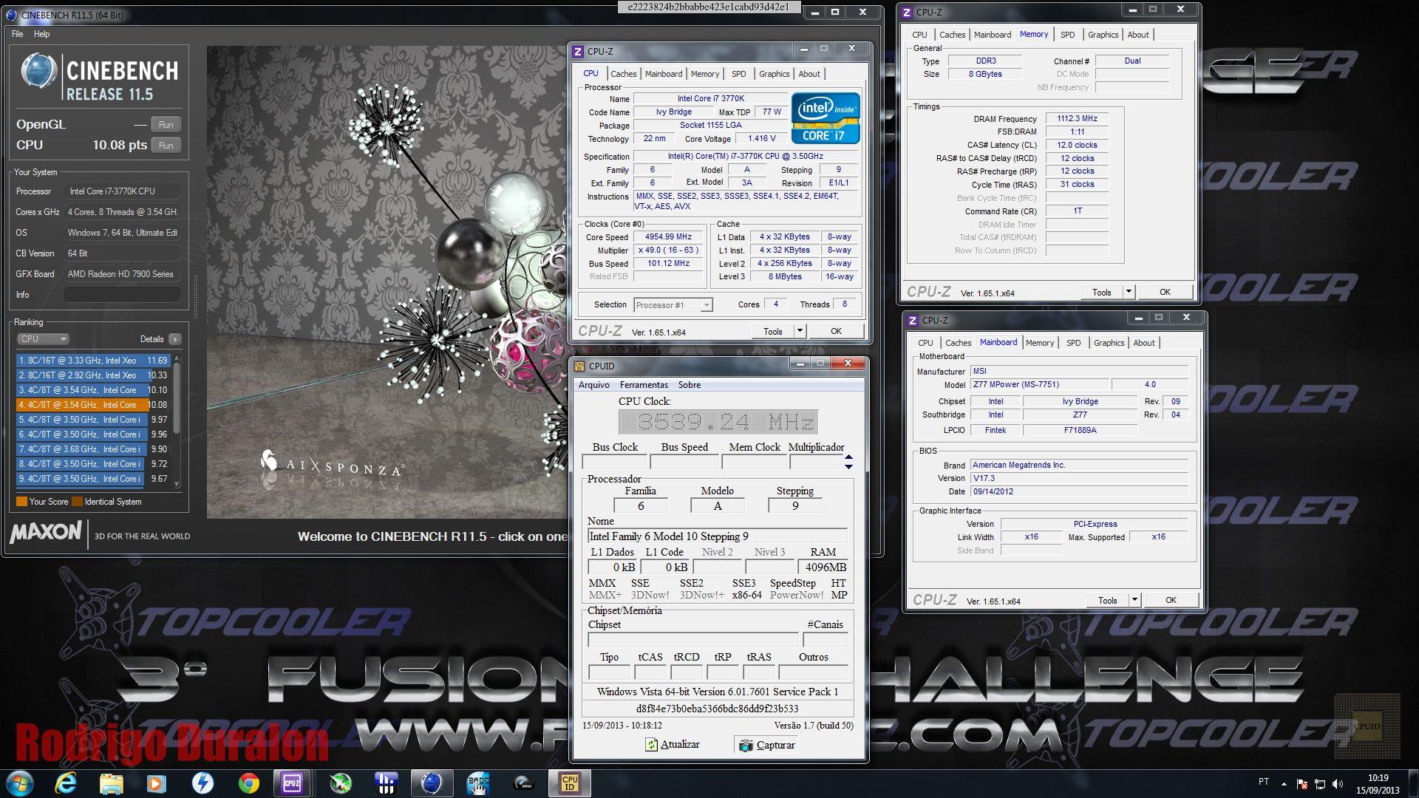
Task: Click OK in the CPU-Z Memory window
Action: [1165, 292]
